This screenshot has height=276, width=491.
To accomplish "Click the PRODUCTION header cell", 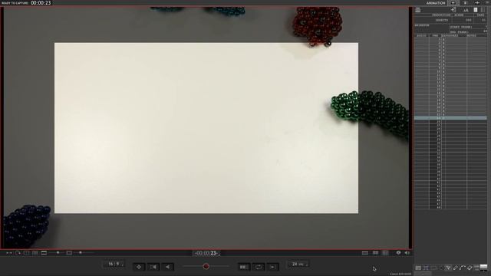I will tap(441, 15).
